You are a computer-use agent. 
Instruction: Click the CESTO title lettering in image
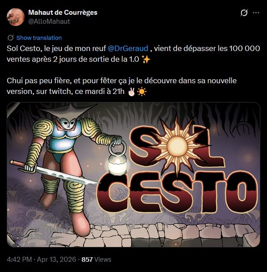pyautogui.click(x=177, y=192)
